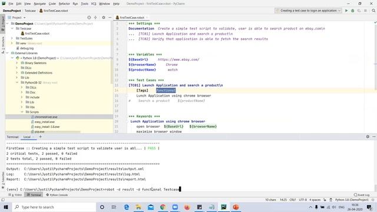Open the Tools menu
The image size is (377, 212).
coord(84,4)
